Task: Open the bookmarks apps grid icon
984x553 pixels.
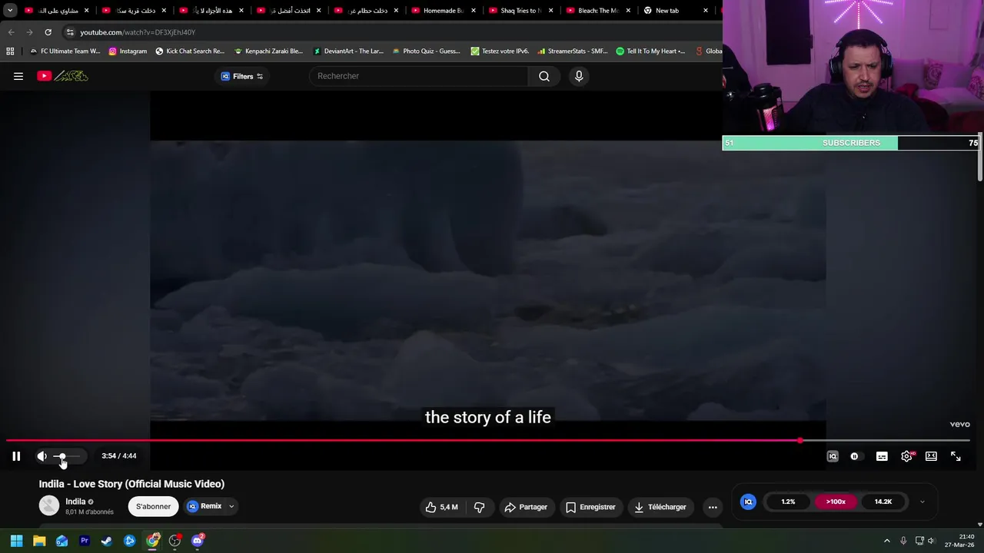Action: (x=10, y=51)
